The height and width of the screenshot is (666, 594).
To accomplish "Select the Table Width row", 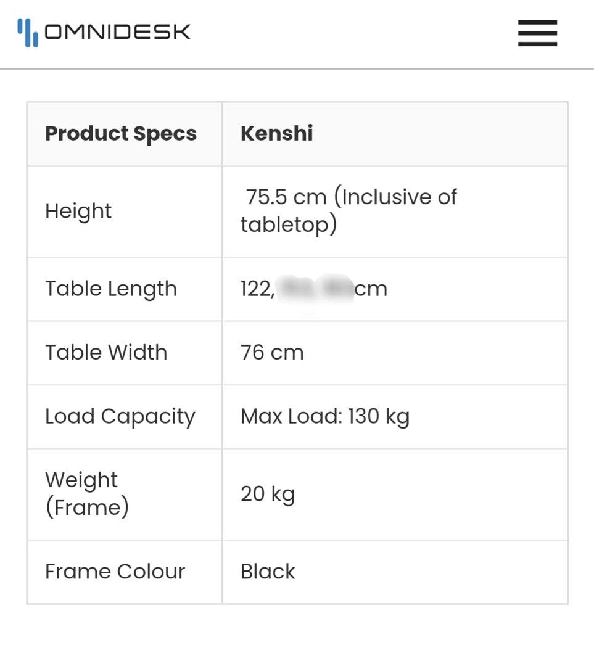I will (106, 353).
